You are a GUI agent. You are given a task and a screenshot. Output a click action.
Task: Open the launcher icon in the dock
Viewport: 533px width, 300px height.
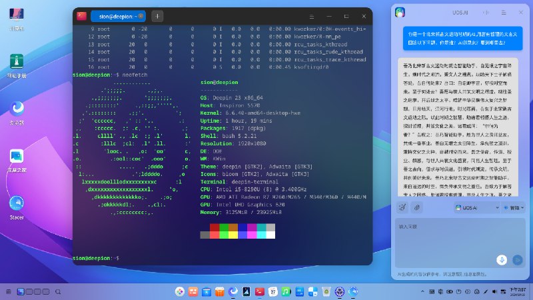pyautogui.click(x=180, y=291)
